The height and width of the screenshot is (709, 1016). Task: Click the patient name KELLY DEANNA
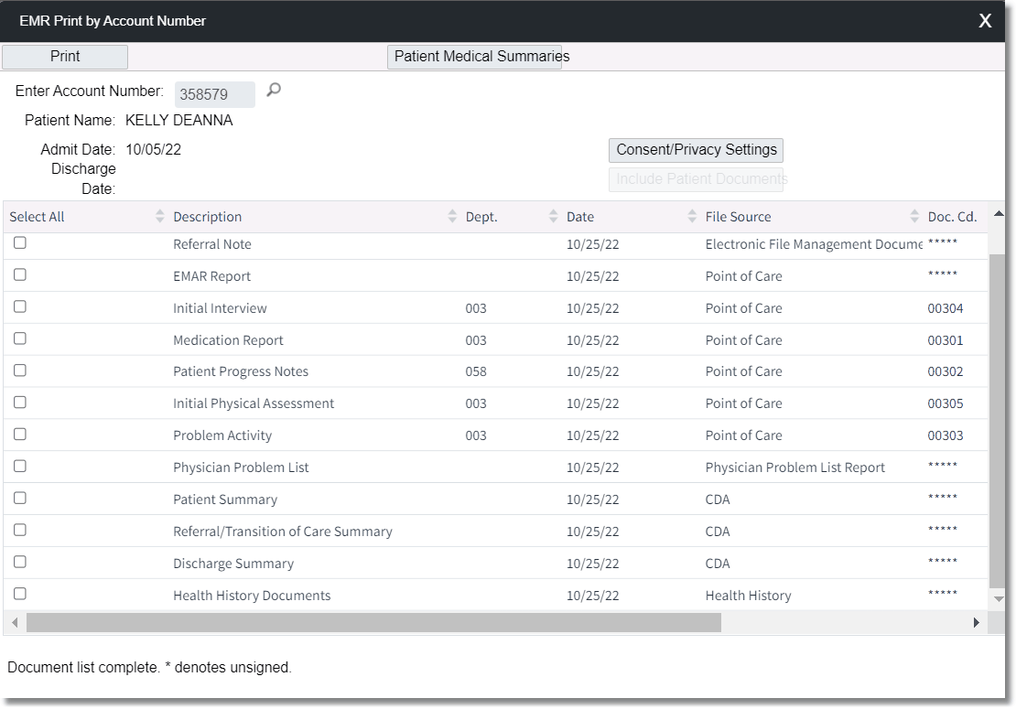[x=178, y=121]
